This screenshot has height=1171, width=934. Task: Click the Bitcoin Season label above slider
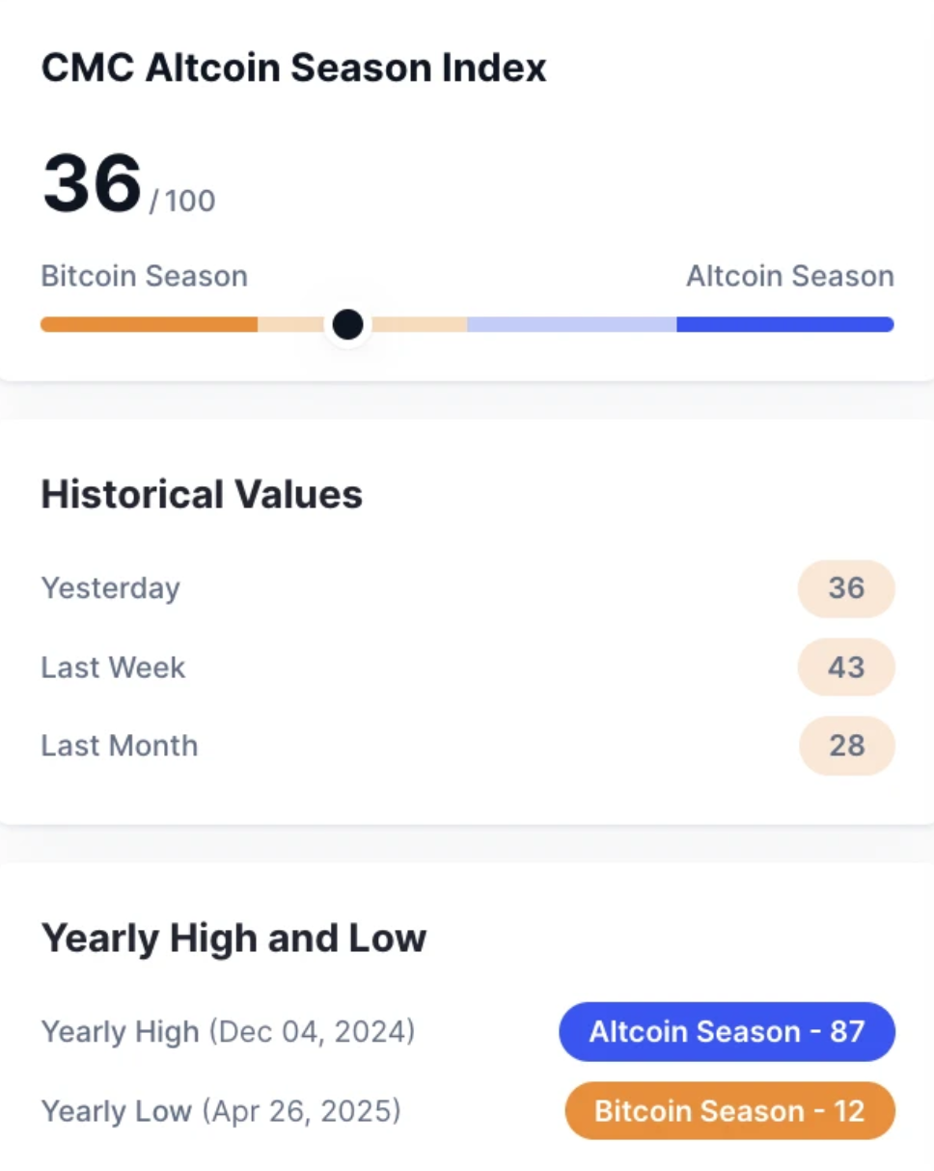[x=145, y=277]
